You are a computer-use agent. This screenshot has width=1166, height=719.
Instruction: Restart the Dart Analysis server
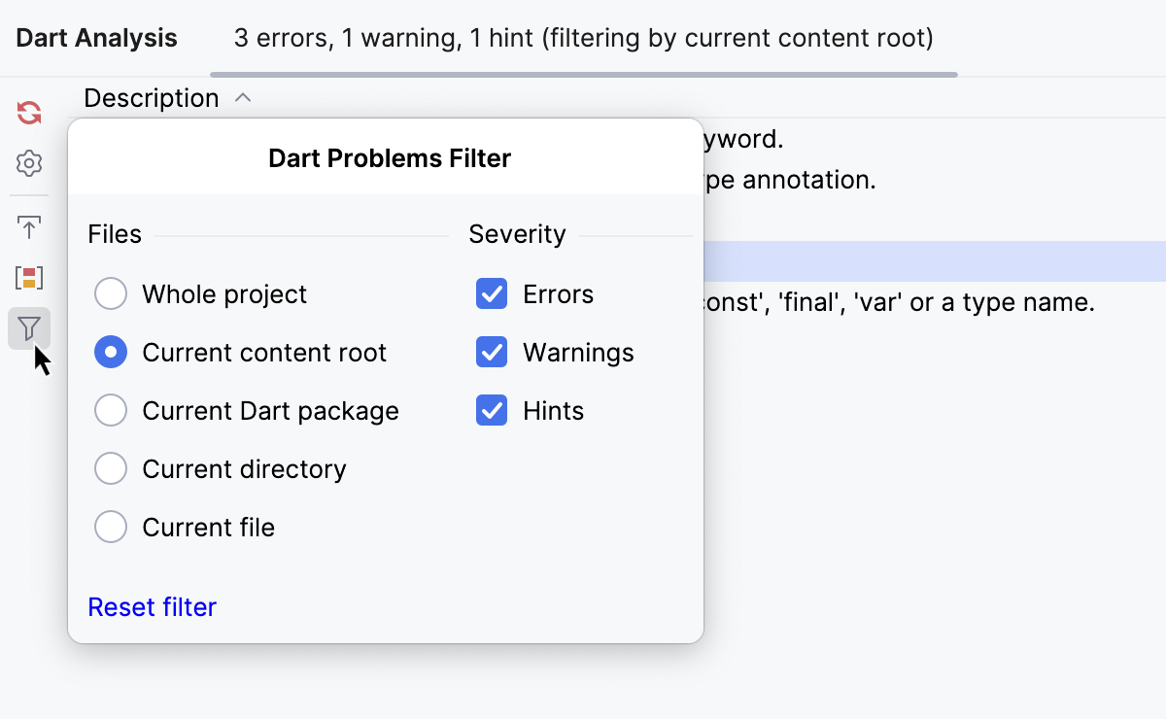click(28, 112)
